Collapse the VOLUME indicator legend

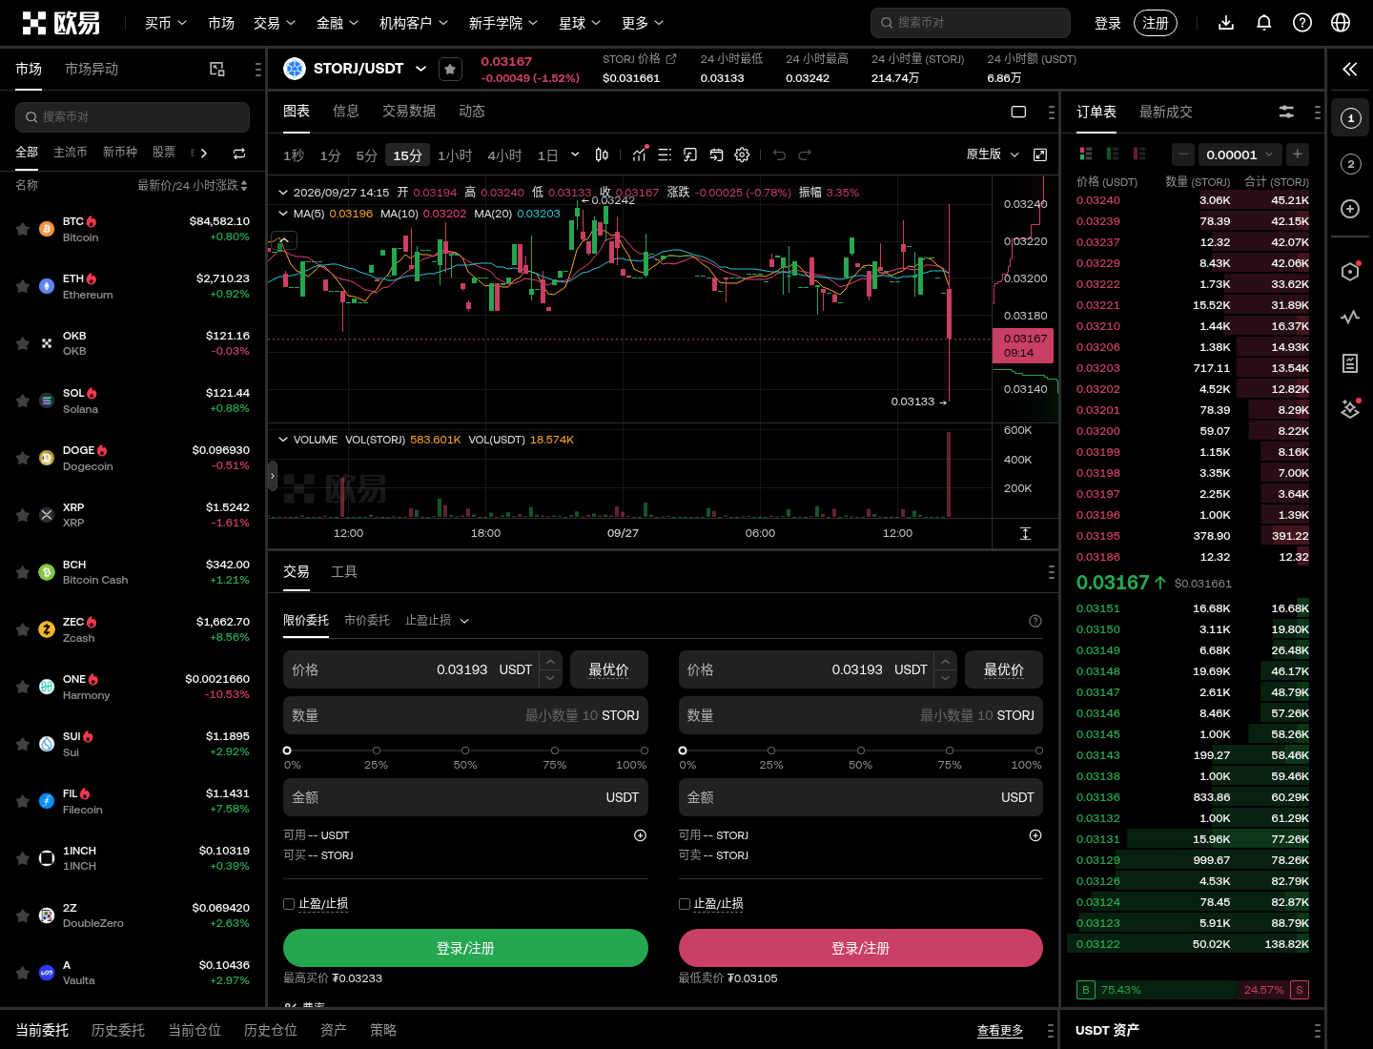tap(283, 440)
